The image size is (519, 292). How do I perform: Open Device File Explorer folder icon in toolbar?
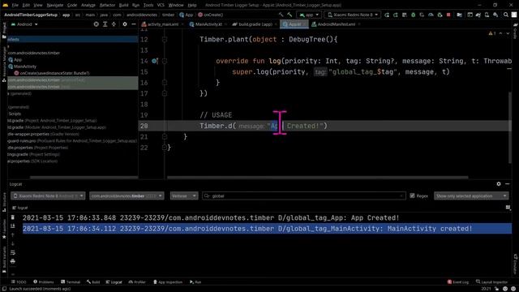pyautogui.click(x=460, y=15)
